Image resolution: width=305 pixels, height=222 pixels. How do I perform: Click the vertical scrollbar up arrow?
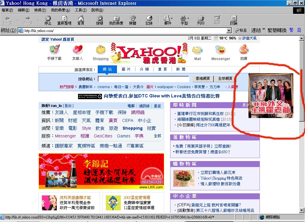(x=302, y=38)
